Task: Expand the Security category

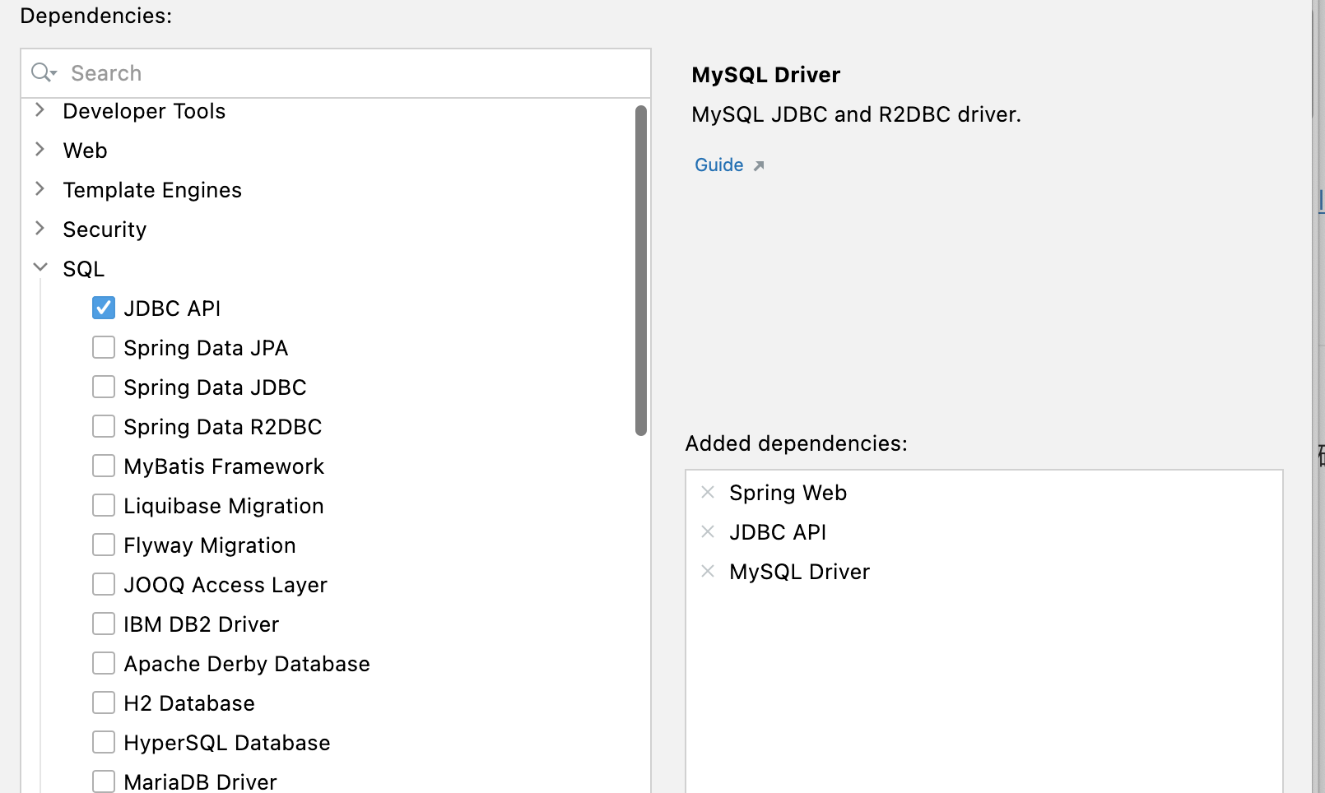Action: click(40, 230)
